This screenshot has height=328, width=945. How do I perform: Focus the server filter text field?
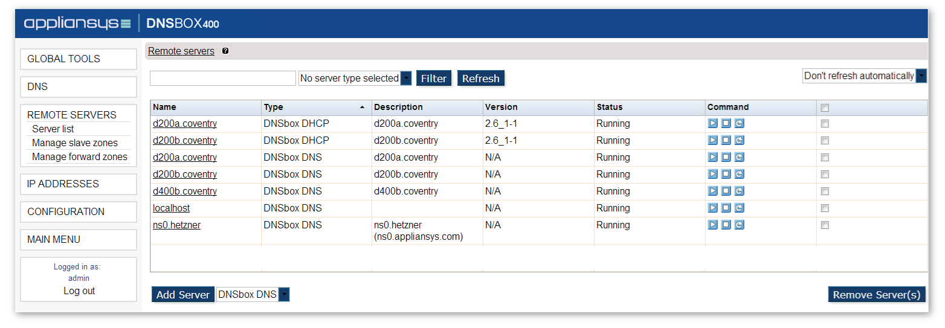click(223, 79)
